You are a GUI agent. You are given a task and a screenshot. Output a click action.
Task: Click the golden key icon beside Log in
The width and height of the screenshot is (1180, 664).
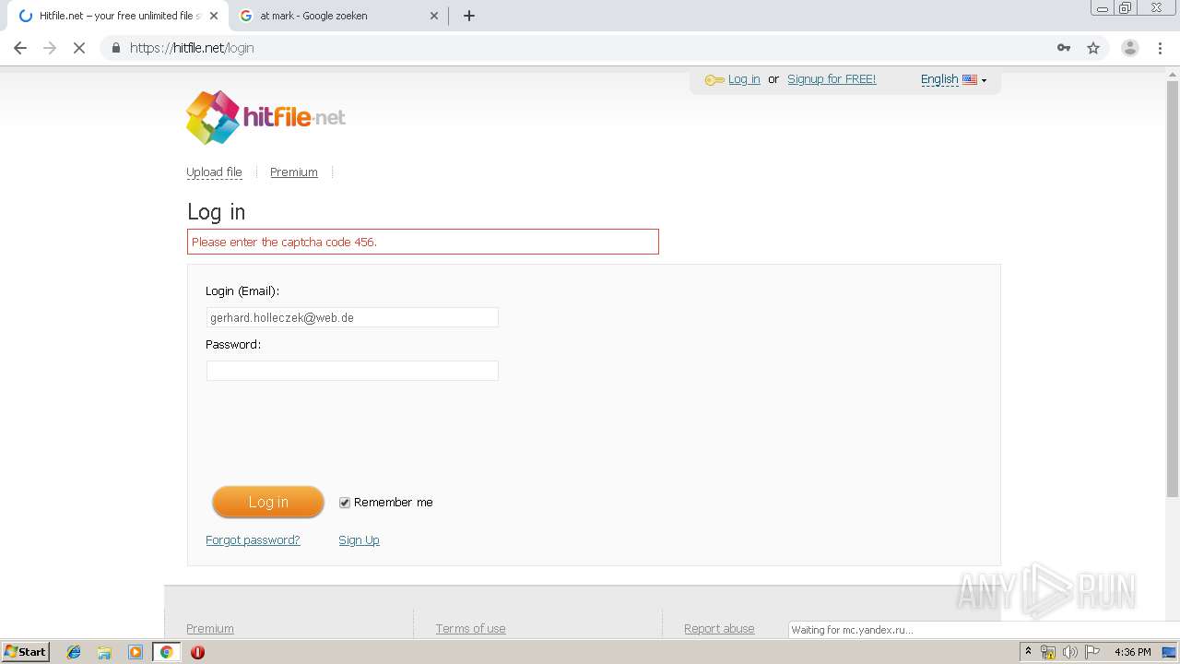(x=714, y=80)
